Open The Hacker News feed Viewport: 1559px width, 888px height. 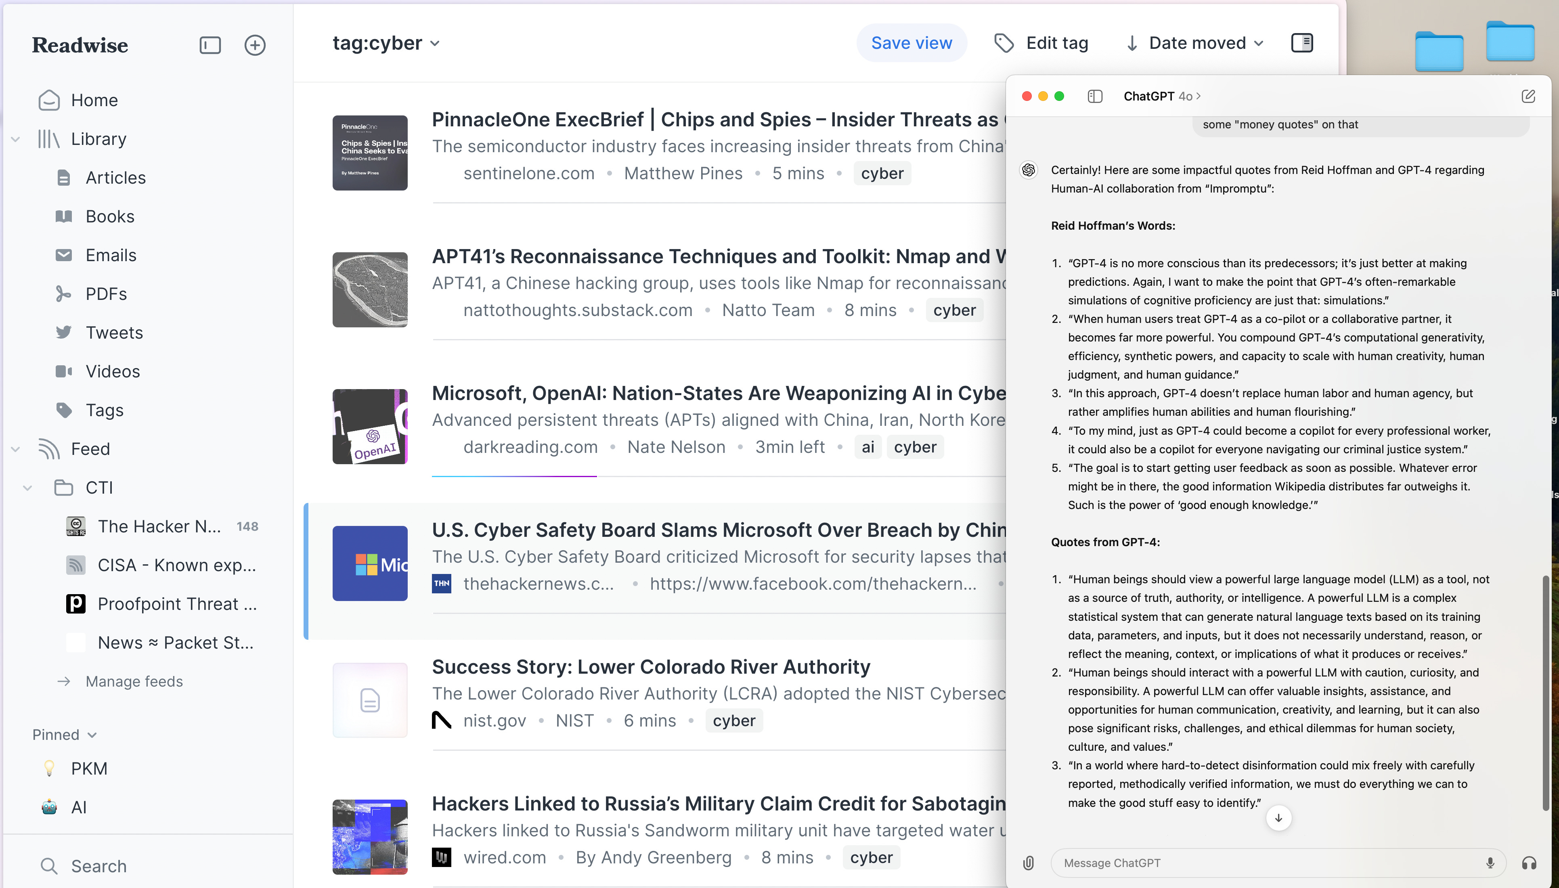coord(159,526)
